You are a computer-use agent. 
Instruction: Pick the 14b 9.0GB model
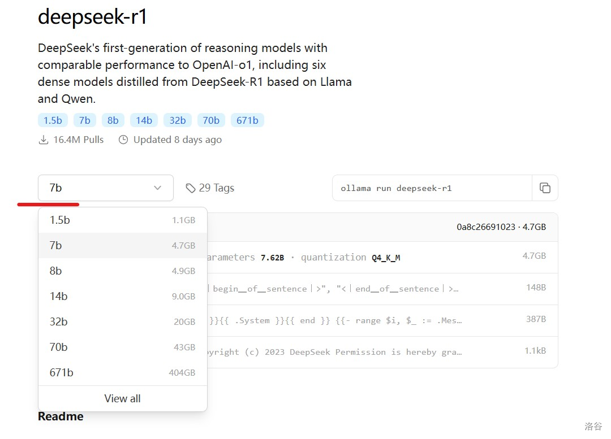(122, 297)
